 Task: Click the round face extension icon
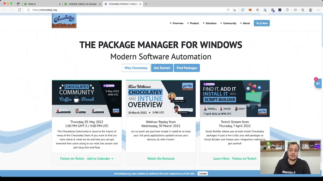257,10
